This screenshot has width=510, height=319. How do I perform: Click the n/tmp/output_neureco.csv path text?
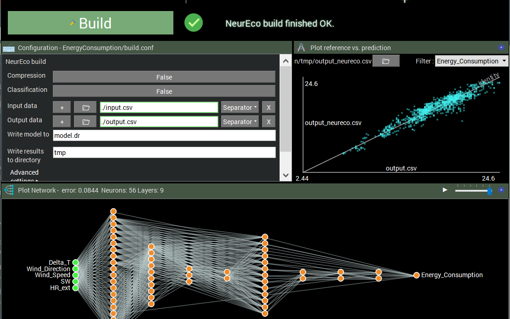pyautogui.click(x=333, y=61)
